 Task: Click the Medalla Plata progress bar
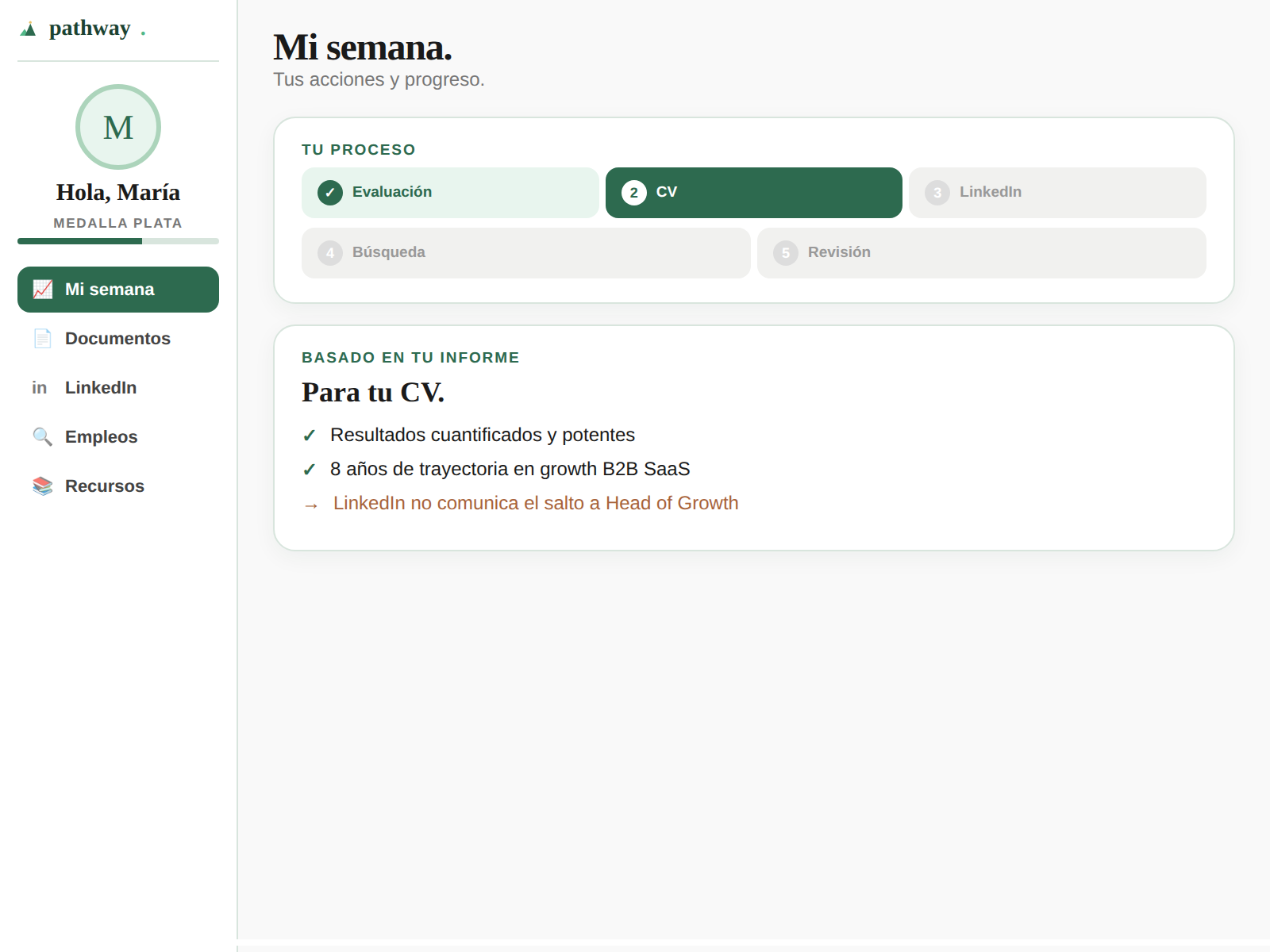pos(118,241)
